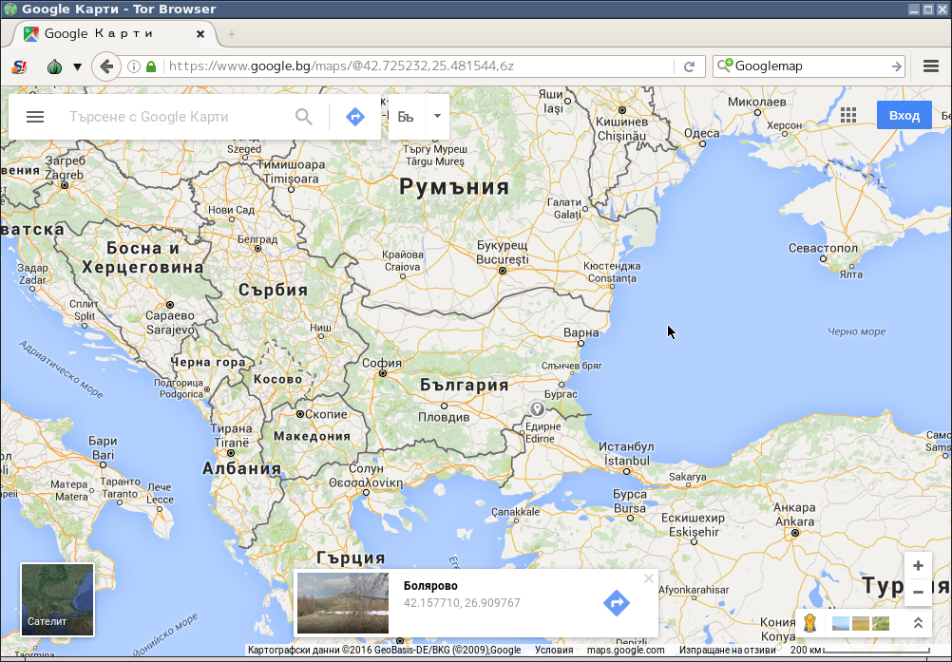
Task: Get directions to Болярово from info card
Action: click(617, 602)
